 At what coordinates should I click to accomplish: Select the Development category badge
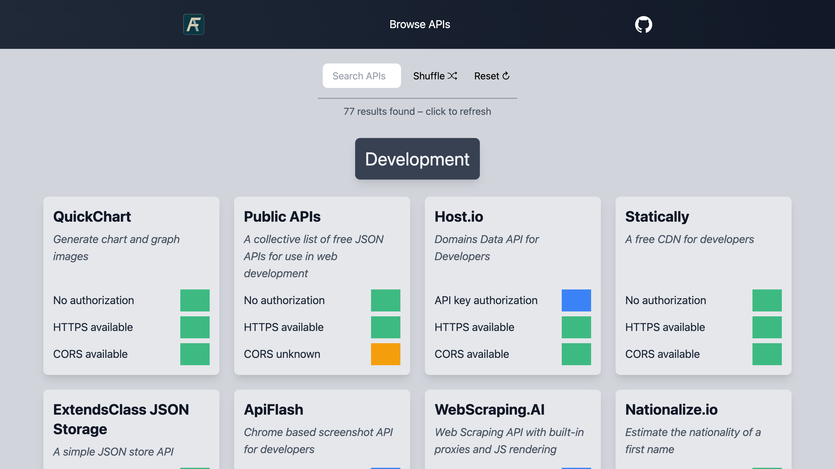pyautogui.click(x=417, y=159)
